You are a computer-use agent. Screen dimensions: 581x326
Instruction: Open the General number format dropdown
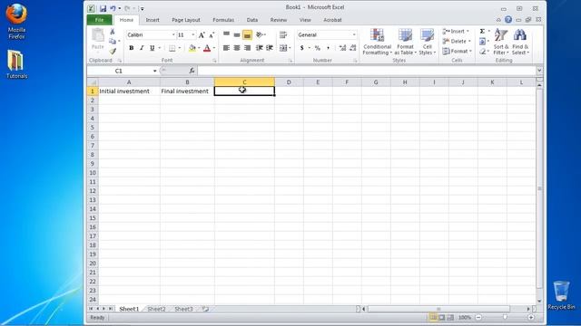(354, 34)
